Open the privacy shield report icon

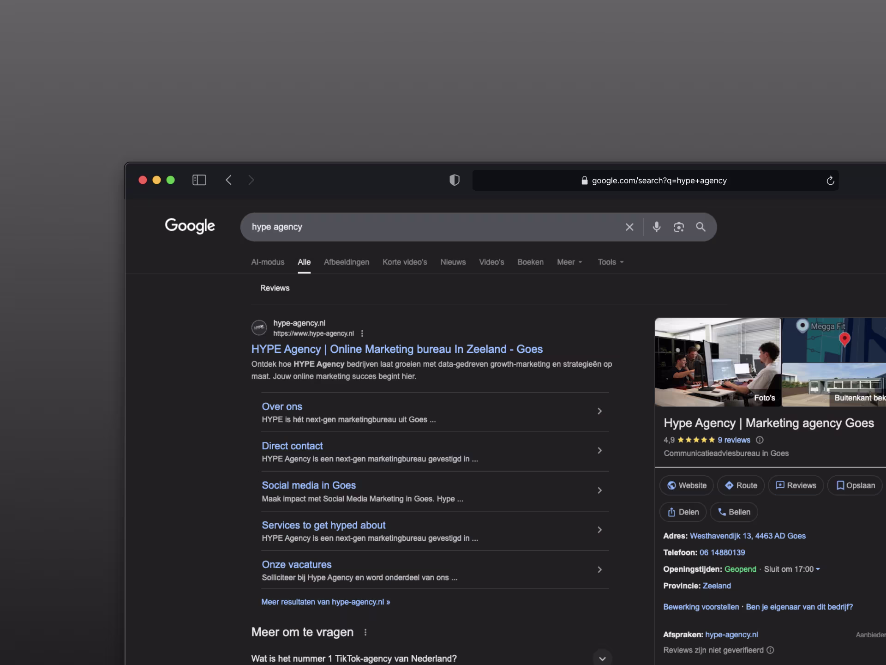pyautogui.click(x=455, y=180)
